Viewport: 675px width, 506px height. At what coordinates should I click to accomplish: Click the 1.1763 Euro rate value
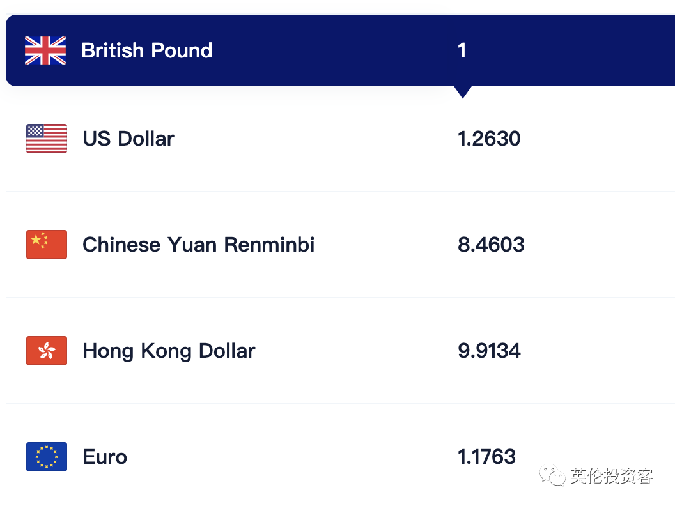tap(486, 457)
